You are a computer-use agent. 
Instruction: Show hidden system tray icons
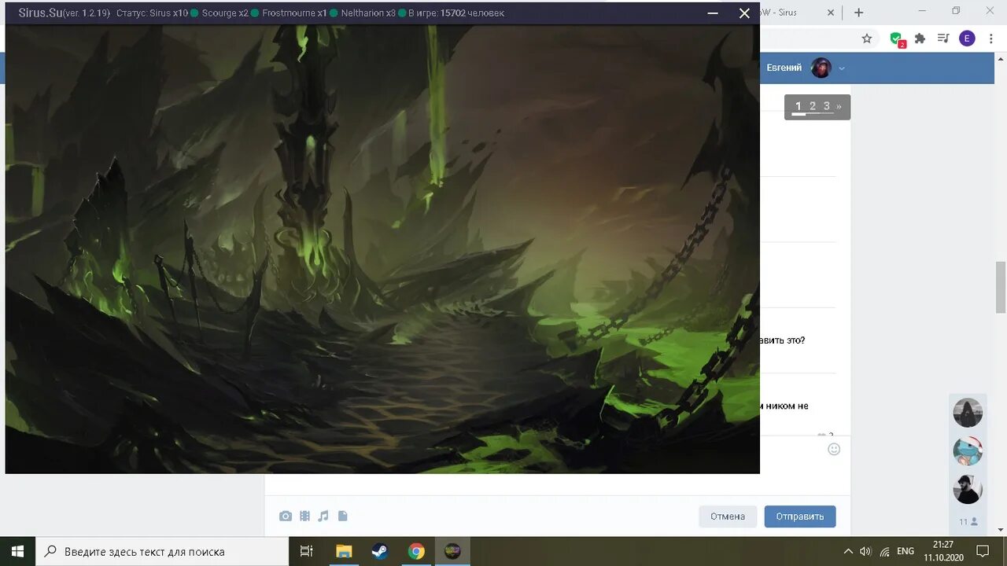[847, 552]
